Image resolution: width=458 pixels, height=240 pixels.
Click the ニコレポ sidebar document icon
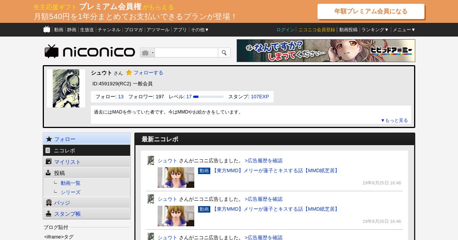48,150
